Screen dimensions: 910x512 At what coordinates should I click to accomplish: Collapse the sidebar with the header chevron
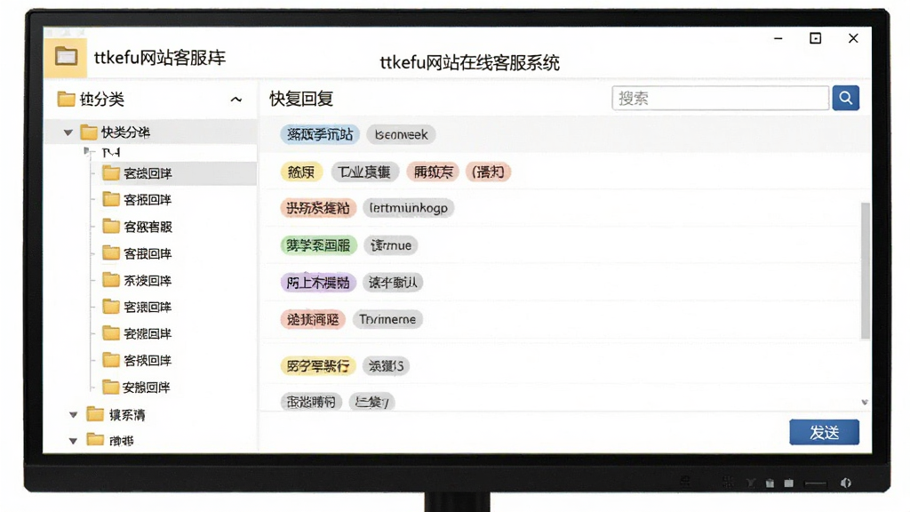point(235,100)
